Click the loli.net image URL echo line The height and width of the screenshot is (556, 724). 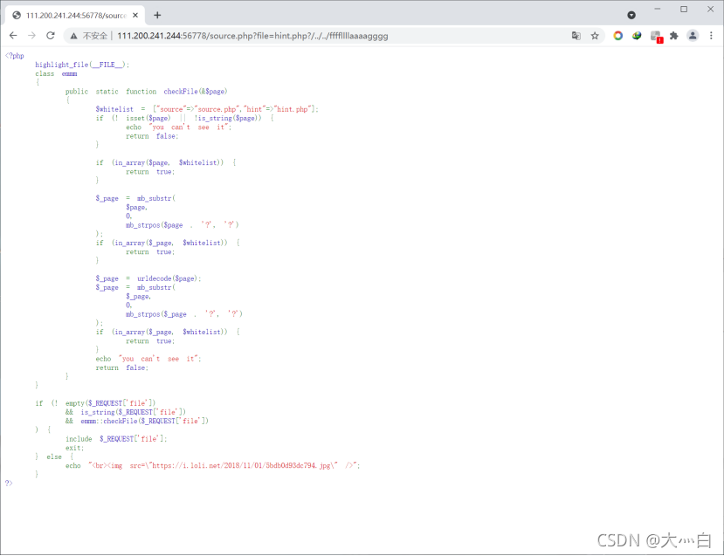pos(212,465)
